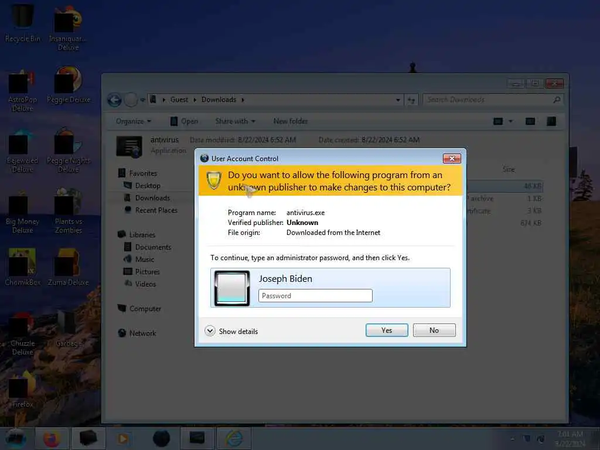The image size is (600, 450).
Task: Open Peggle Nights Deluxe desktop icon
Action: [68, 150]
